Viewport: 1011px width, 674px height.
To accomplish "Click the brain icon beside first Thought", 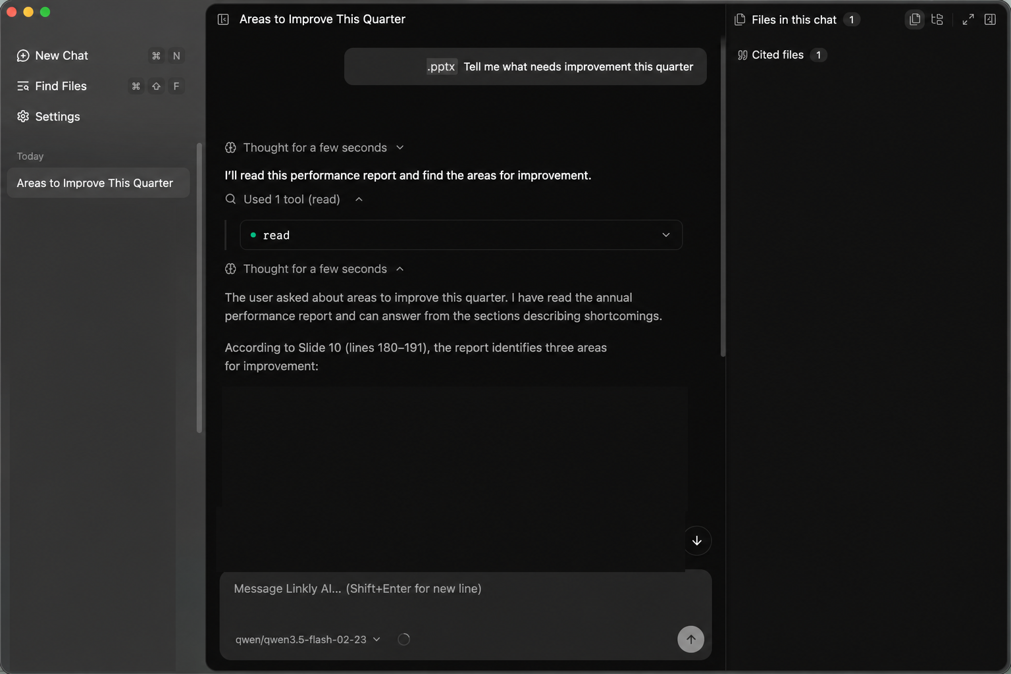I will click(230, 147).
